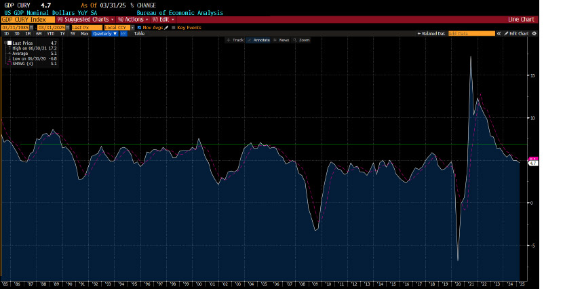
Task: Enable the Key Events checkbox
Action: pyautogui.click(x=174, y=28)
